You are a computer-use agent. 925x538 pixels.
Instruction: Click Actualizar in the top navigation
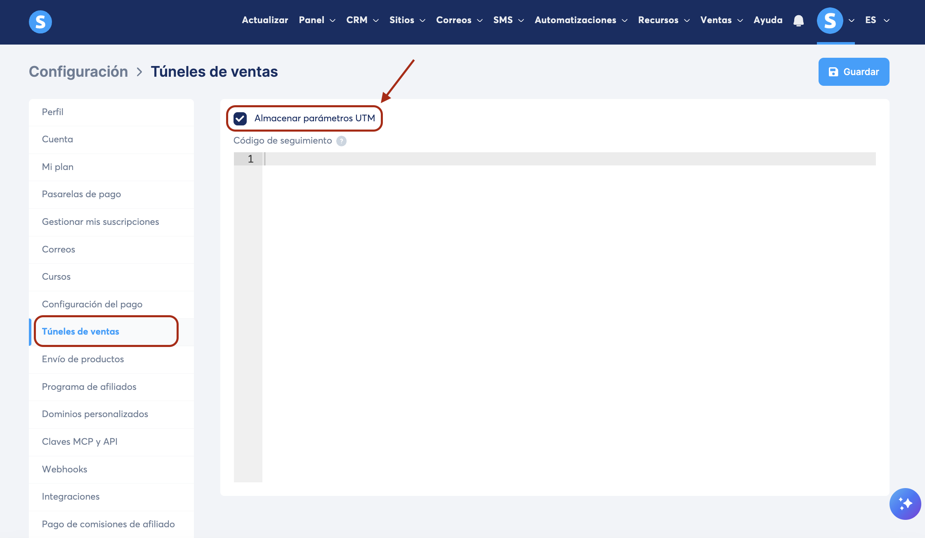(265, 20)
